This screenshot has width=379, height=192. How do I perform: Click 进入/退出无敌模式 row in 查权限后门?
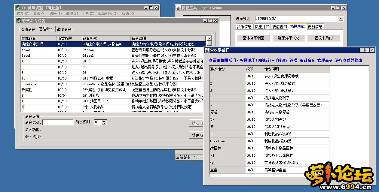click(269, 91)
